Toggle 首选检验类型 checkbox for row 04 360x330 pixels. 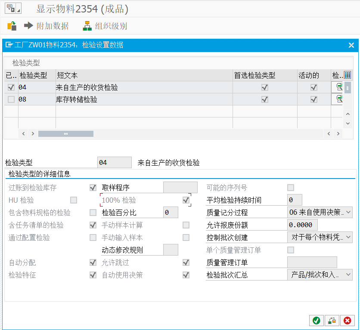265,87
